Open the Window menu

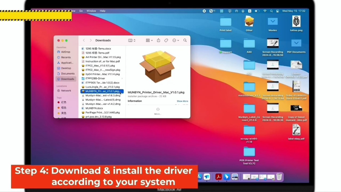click(91, 11)
